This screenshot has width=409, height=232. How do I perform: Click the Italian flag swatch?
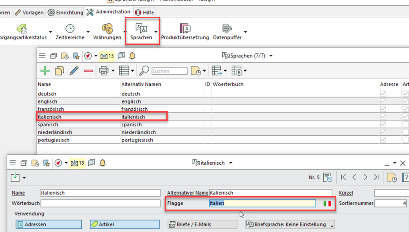tap(328, 204)
